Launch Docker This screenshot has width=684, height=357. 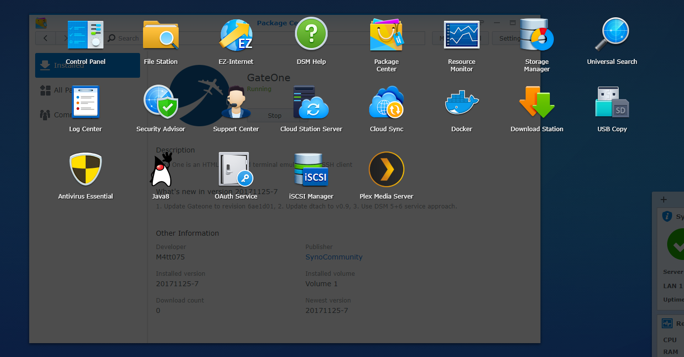coord(462,102)
